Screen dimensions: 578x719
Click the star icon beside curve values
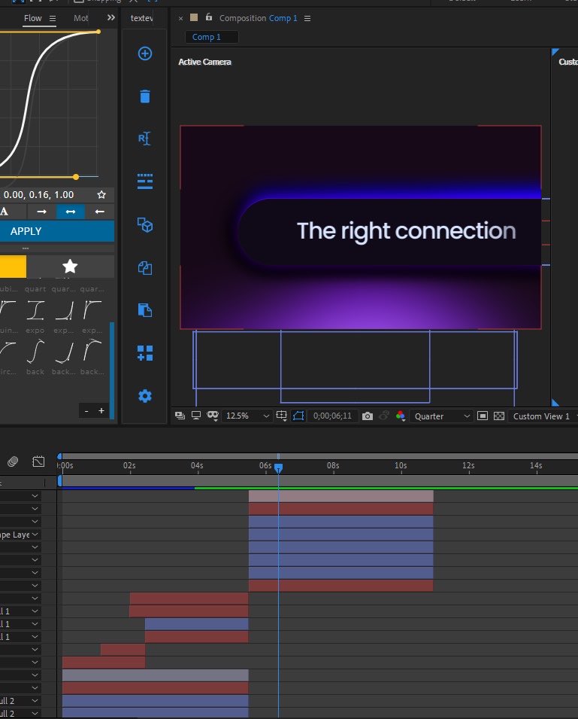tap(101, 195)
